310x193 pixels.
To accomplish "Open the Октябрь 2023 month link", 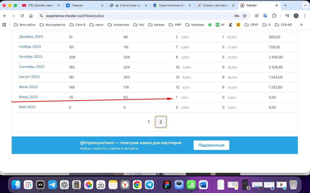I will (x=30, y=57).
